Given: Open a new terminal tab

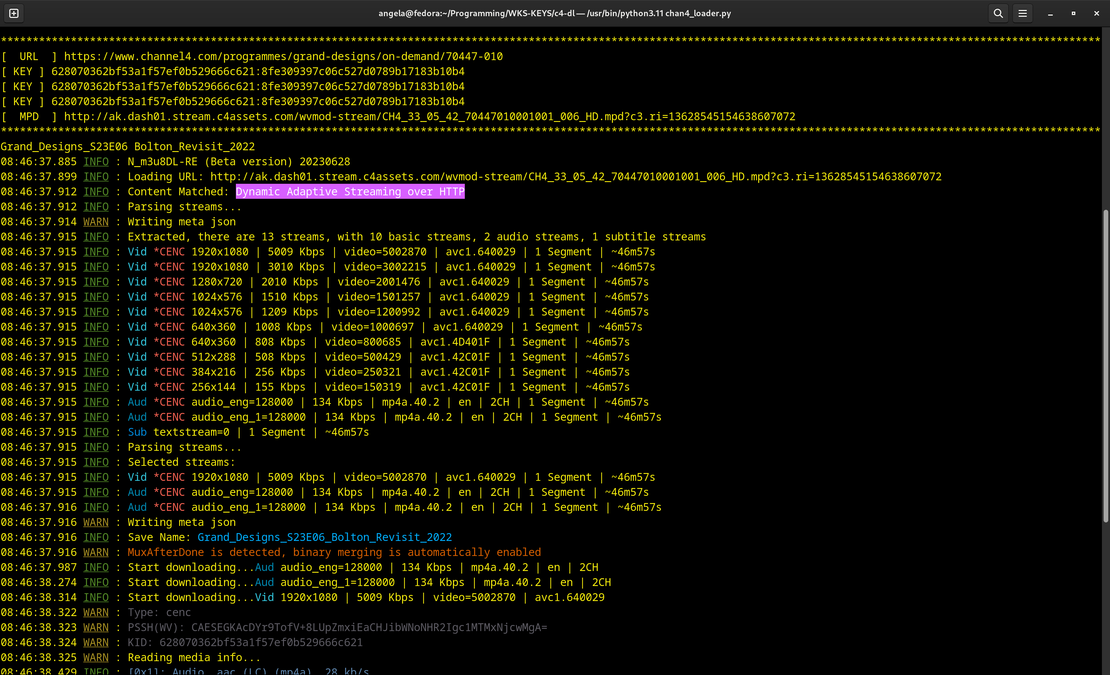Looking at the screenshot, I should point(14,14).
